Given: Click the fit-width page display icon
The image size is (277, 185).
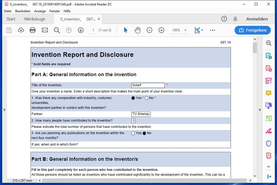Looking at the screenshot, I should click(x=197, y=30).
